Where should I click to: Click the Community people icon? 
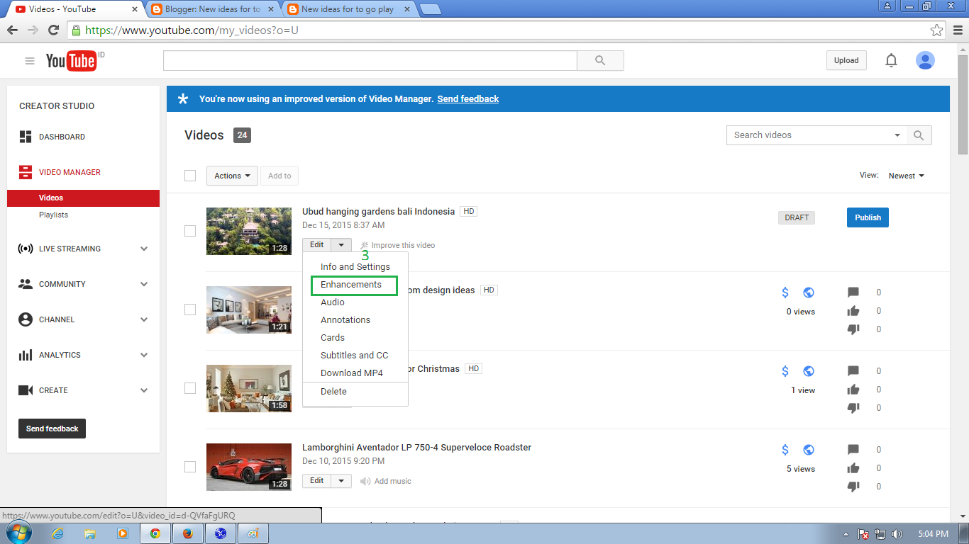[x=26, y=284]
